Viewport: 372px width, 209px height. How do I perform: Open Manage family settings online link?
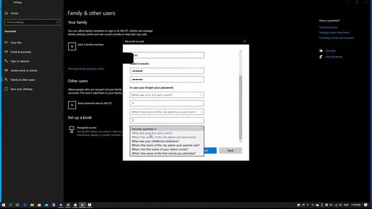click(86, 69)
